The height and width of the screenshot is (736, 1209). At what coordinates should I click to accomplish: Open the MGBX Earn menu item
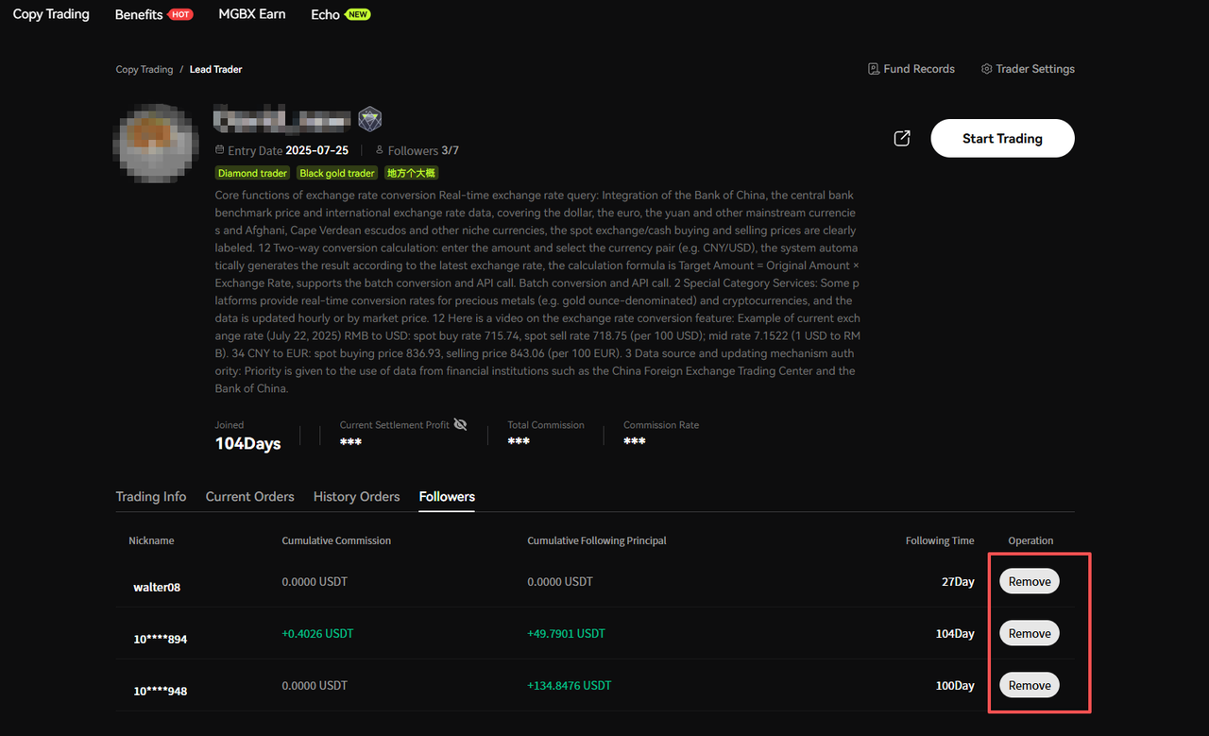(252, 14)
